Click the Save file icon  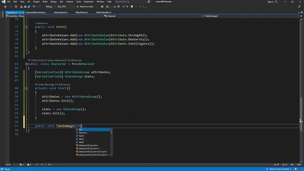pyautogui.click(x=25, y=7)
